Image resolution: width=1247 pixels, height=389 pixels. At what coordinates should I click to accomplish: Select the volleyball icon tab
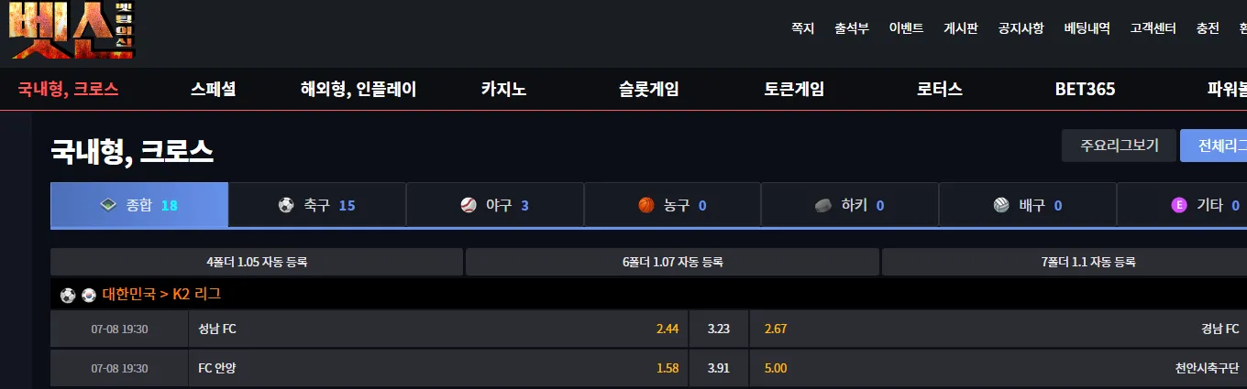coord(1001,205)
